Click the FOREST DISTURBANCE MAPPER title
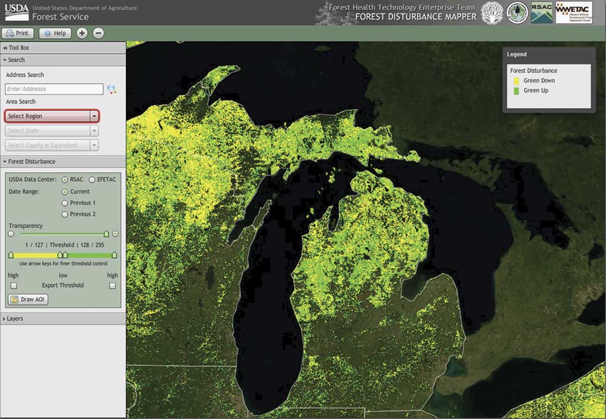The height and width of the screenshot is (419, 606). (416, 17)
